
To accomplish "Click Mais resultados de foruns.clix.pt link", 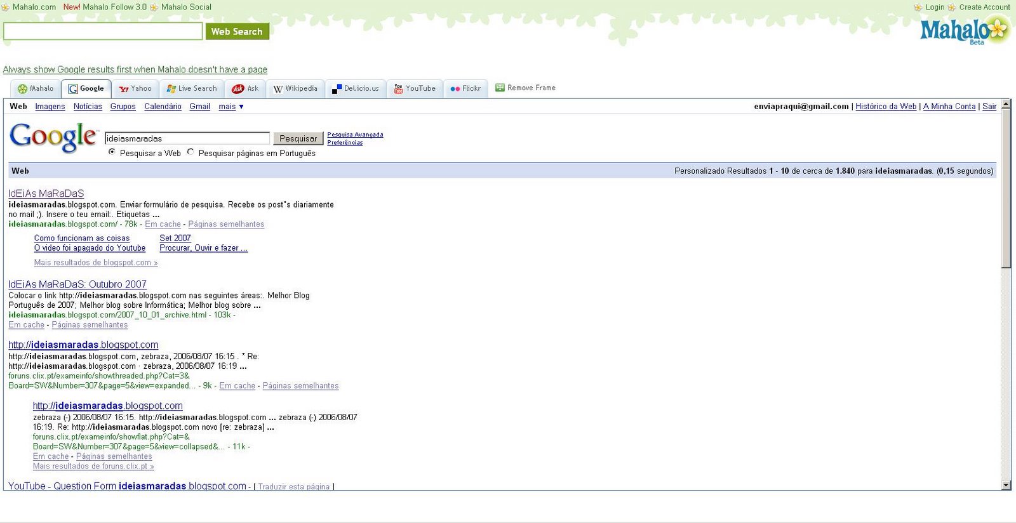I will (x=93, y=467).
